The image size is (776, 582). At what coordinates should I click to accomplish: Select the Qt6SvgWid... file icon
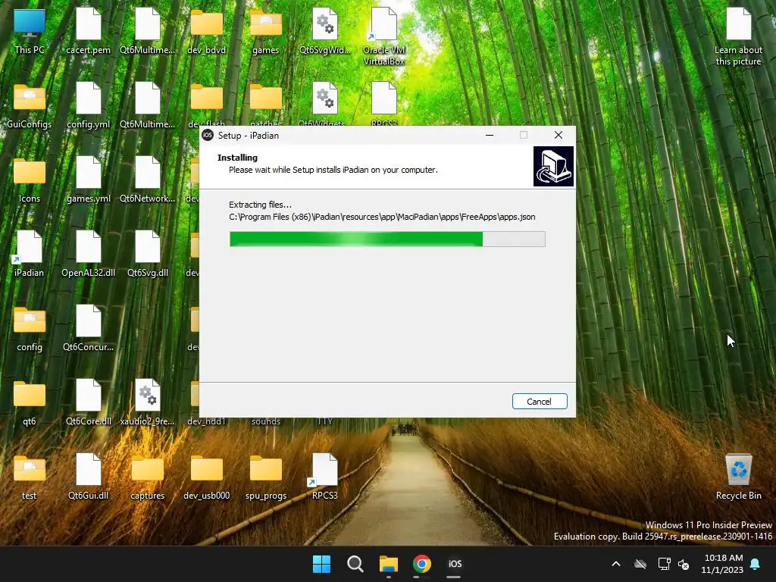pos(325,31)
